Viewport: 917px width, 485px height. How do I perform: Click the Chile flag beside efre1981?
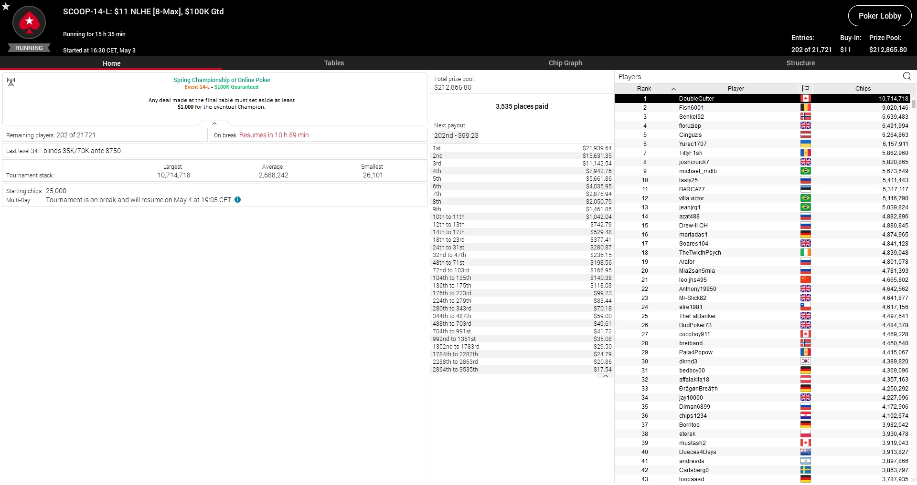coord(806,307)
